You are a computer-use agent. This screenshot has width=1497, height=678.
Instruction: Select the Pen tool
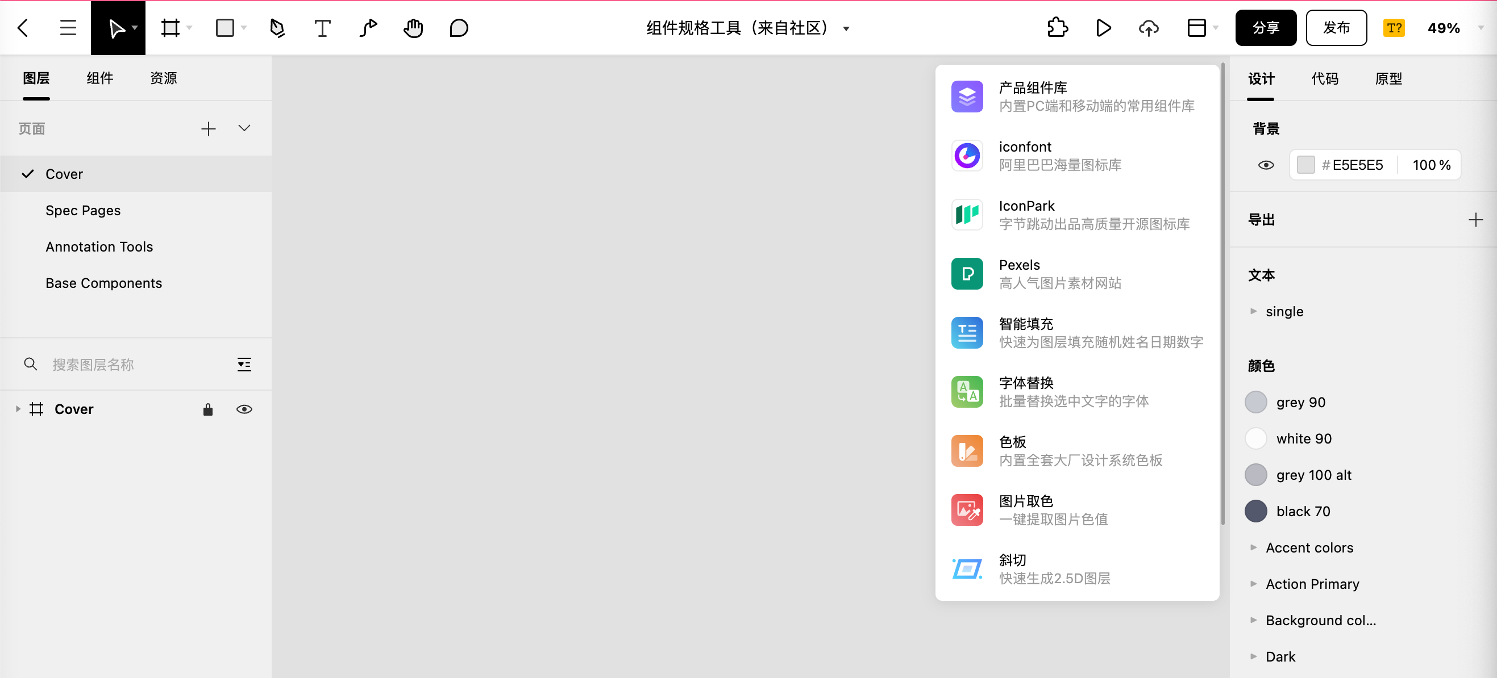pyautogui.click(x=277, y=28)
